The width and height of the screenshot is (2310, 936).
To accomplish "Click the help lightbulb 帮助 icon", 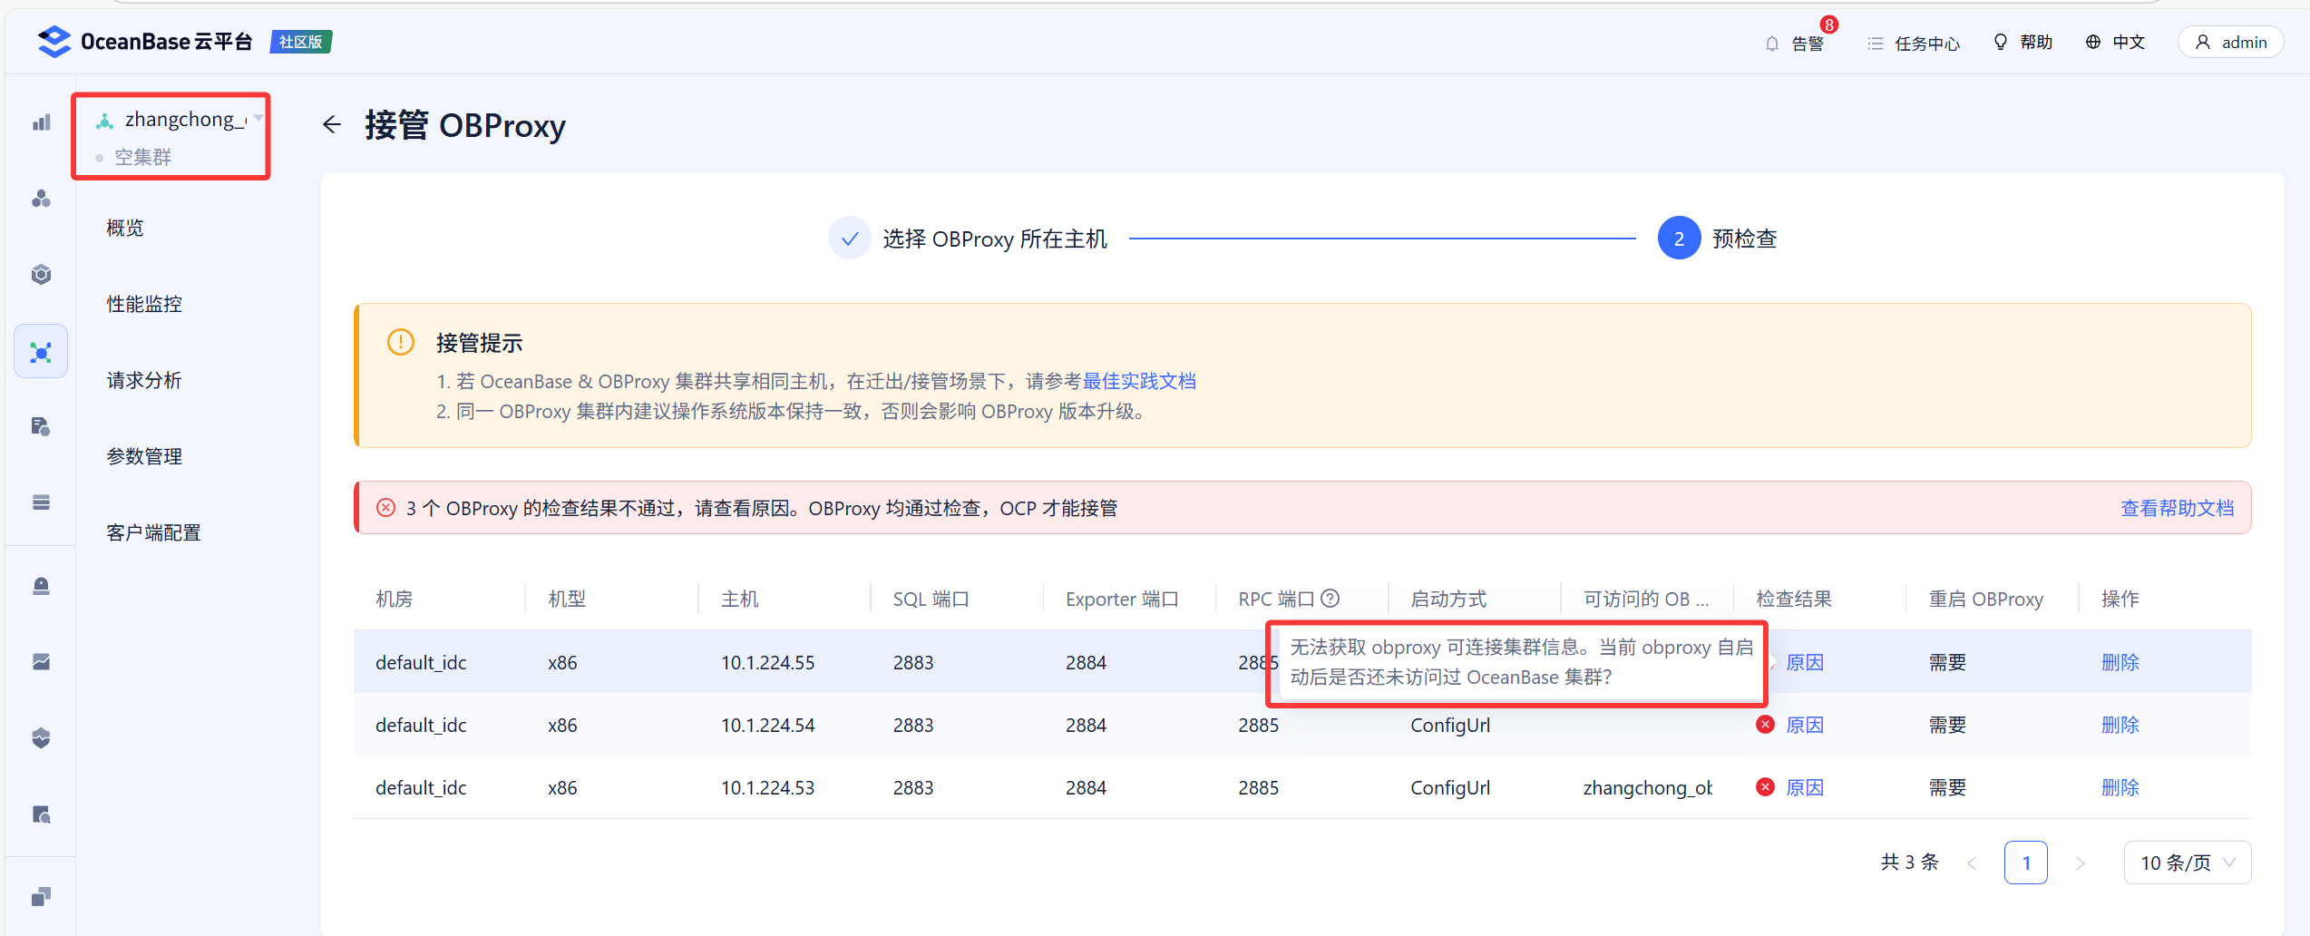I will 2000,43.
